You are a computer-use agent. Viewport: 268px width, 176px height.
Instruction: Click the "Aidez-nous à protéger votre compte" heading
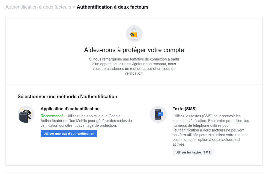coord(134,50)
